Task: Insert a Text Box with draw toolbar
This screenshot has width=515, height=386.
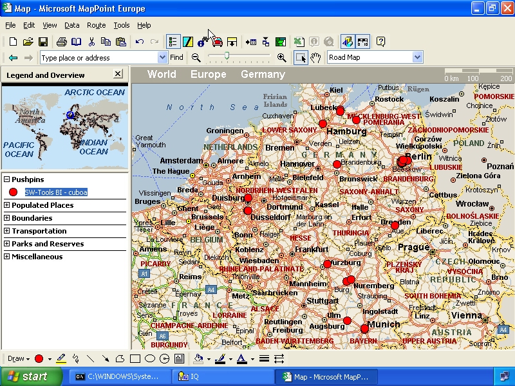Action: point(180,359)
